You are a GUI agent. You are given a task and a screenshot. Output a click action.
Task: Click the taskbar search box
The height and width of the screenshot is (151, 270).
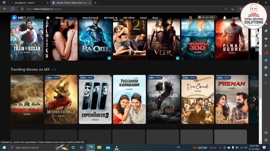pyautogui.click(x=39, y=147)
